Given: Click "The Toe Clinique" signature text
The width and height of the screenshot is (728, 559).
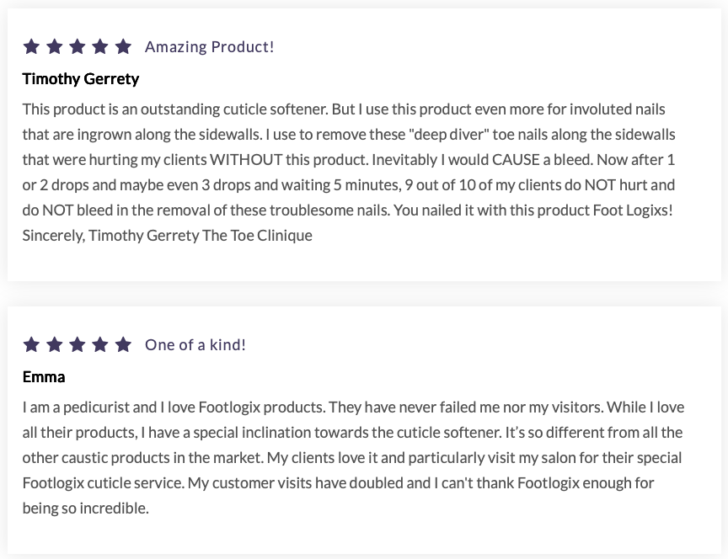Looking at the screenshot, I should tap(257, 235).
